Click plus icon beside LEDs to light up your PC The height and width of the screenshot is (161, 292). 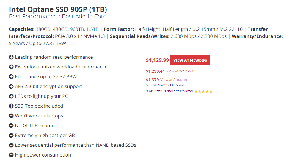(11, 96)
